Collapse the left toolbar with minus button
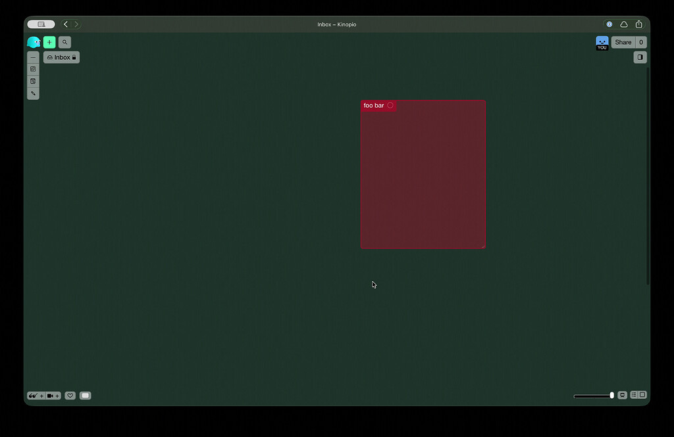The image size is (674, 437). click(x=33, y=57)
